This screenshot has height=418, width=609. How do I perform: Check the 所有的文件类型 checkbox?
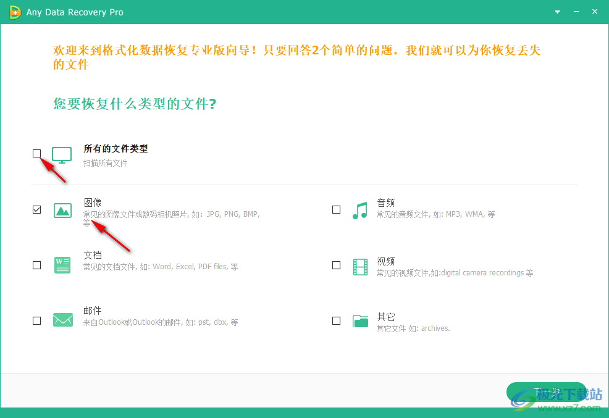coord(37,154)
